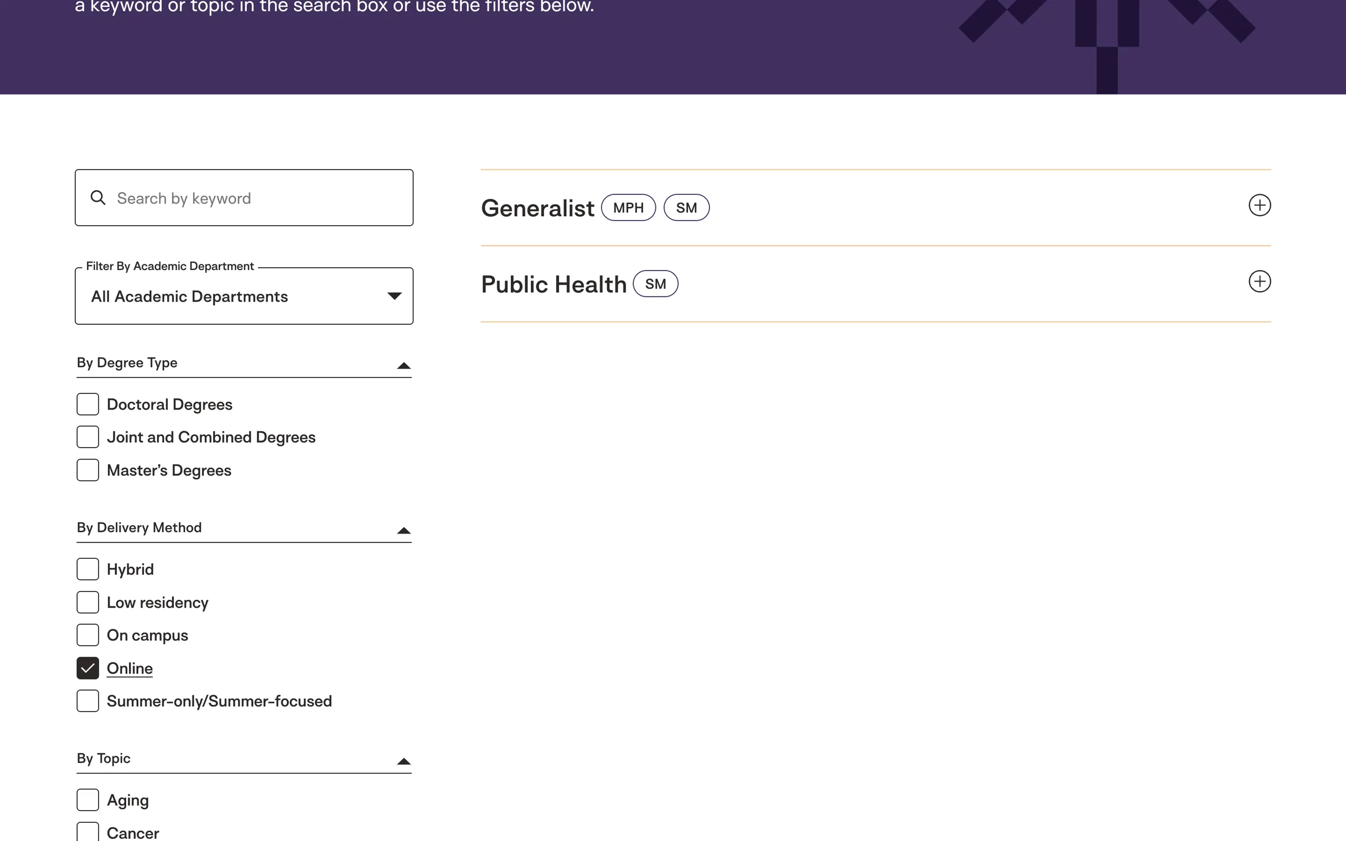This screenshot has width=1346, height=841.
Task: Uncheck the Online delivery filter
Action: (x=88, y=668)
